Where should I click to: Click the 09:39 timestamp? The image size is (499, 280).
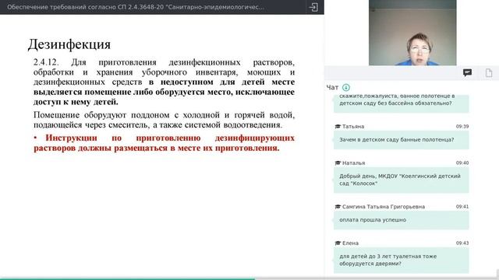pyautogui.click(x=462, y=126)
